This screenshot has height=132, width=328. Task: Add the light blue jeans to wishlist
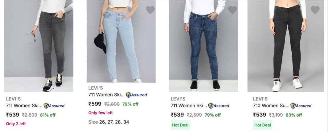click(x=150, y=10)
